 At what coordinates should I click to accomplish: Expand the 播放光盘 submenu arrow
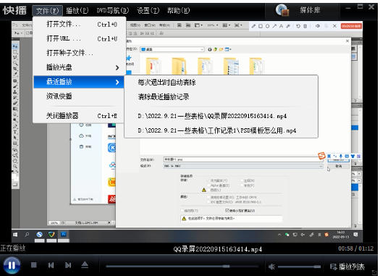point(117,67)
